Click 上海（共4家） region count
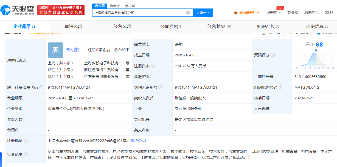The image size is (337, 167). click(61, 63)
